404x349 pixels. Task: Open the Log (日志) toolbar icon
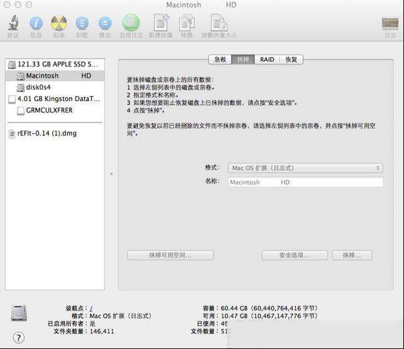click(390, 23)
